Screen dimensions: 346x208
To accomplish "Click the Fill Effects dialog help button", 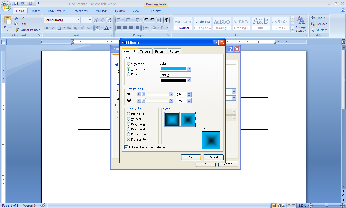I will [x=216, y=43].
